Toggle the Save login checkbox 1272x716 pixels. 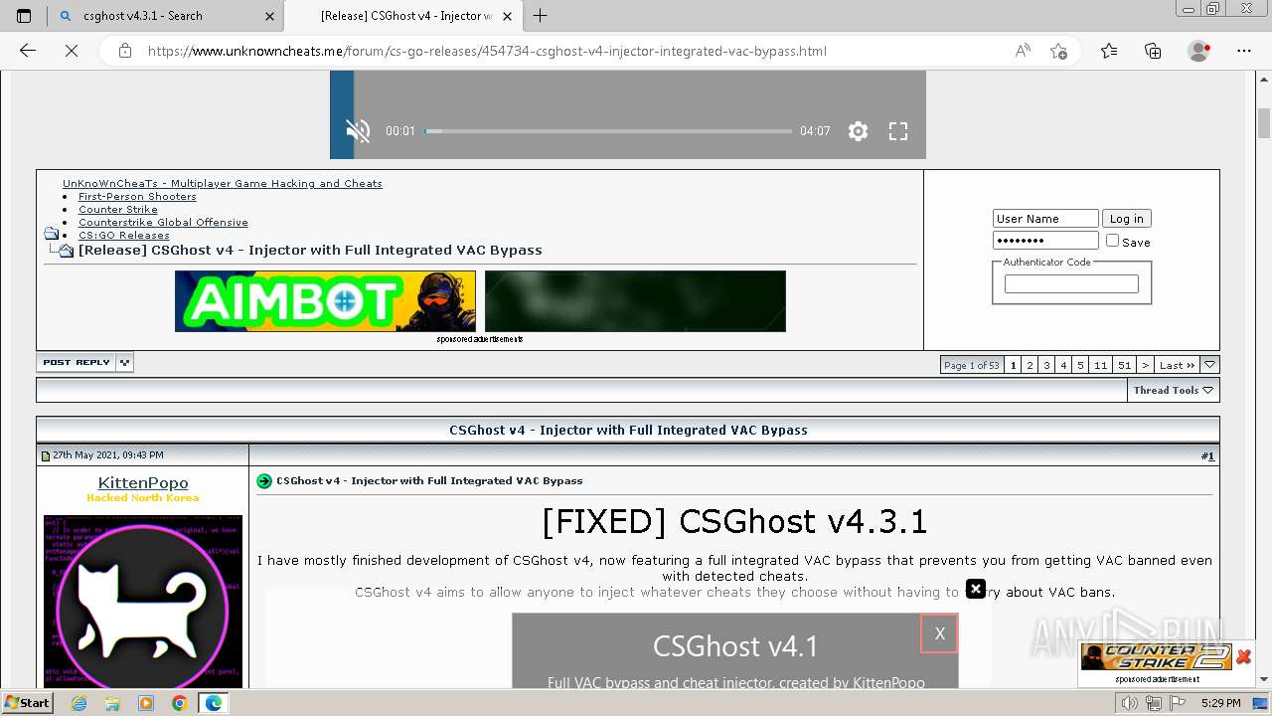click(1113, 241)
